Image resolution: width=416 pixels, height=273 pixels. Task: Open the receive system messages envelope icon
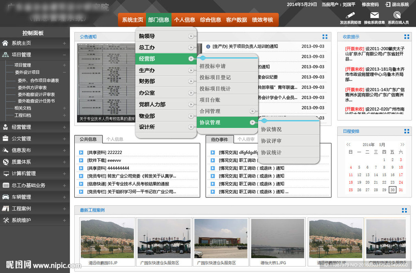point(374,15)
